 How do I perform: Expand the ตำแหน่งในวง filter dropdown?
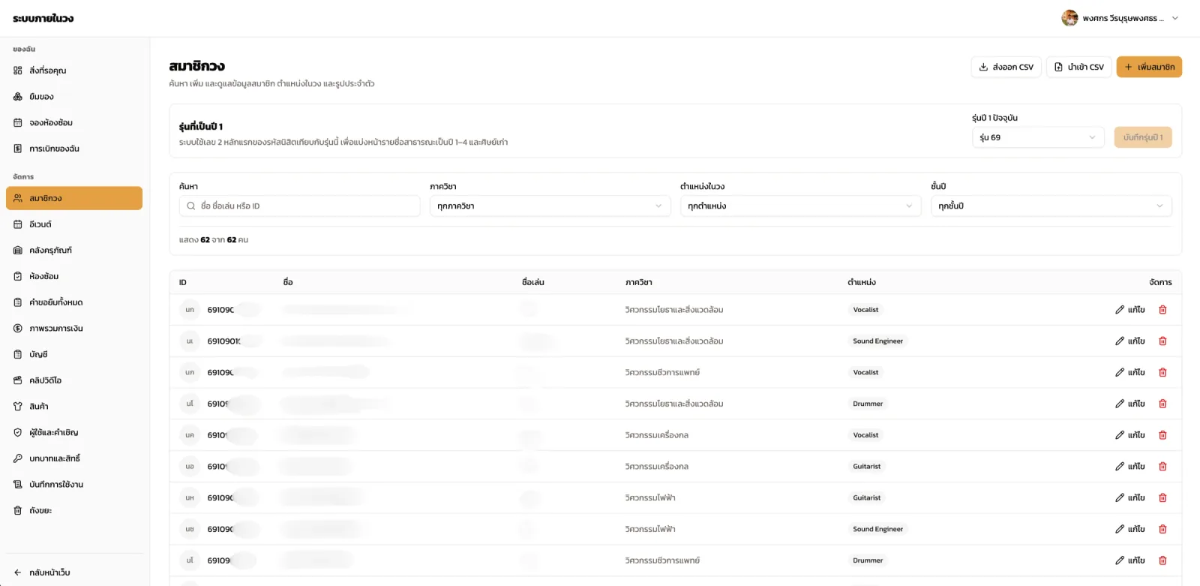tap(800, 206)
